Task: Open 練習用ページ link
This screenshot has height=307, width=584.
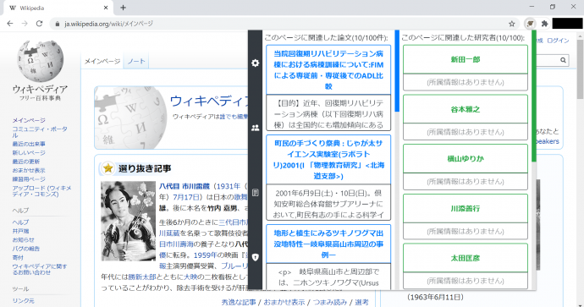Action: [29, 179]
